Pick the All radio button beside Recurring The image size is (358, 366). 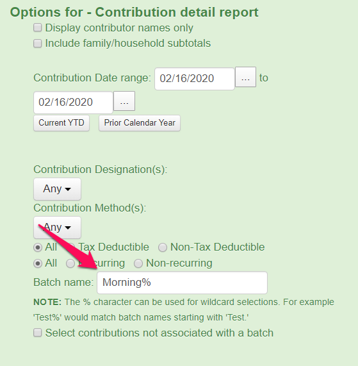pos(38,263)
